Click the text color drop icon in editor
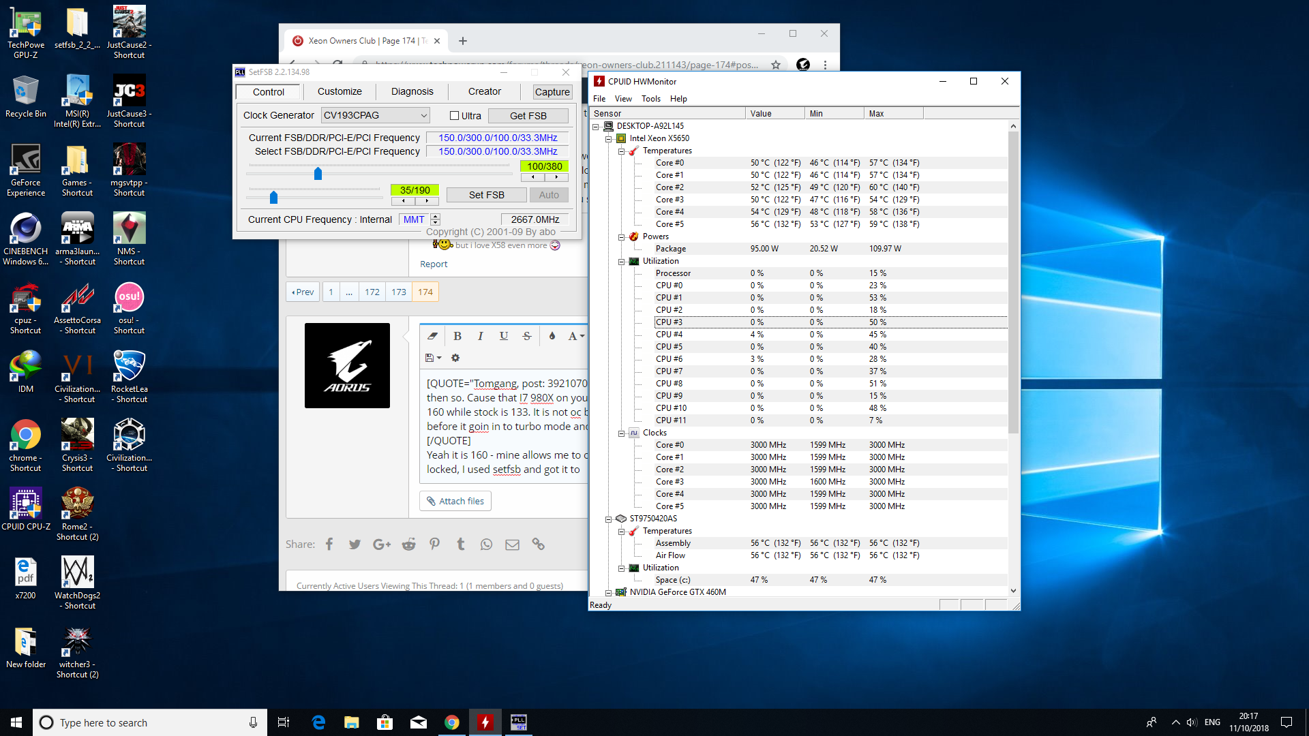The height and width of the screenshot is (736, 1309). tap(552, 336)
